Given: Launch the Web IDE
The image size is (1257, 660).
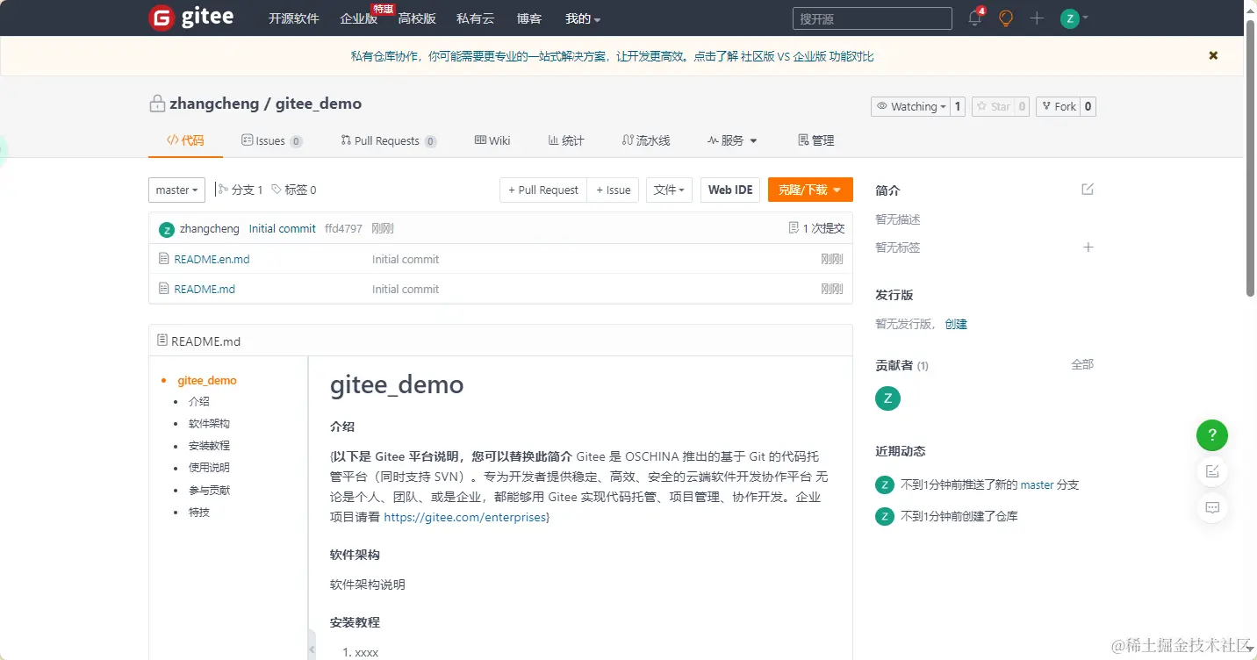Looking at the screenshot, I should click(x=730, y=190).
